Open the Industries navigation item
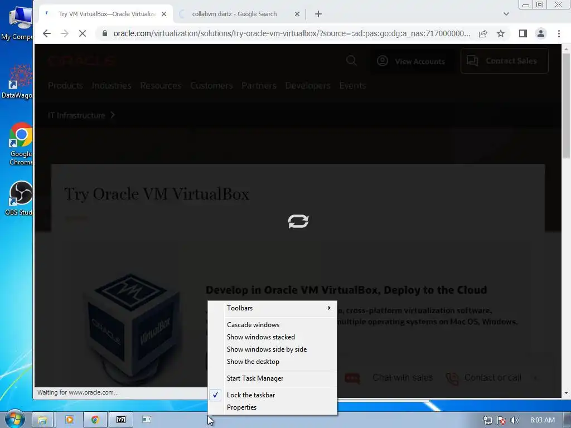Viewport: 571px width, 428px height. (x=112, y=85)
